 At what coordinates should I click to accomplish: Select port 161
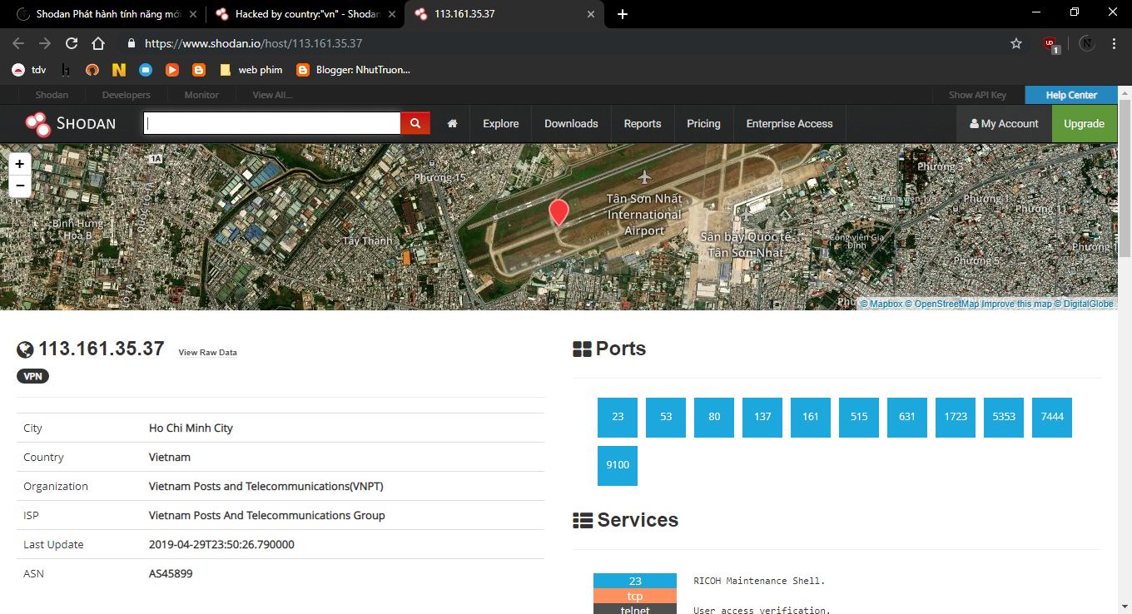[x=811, y=417]
